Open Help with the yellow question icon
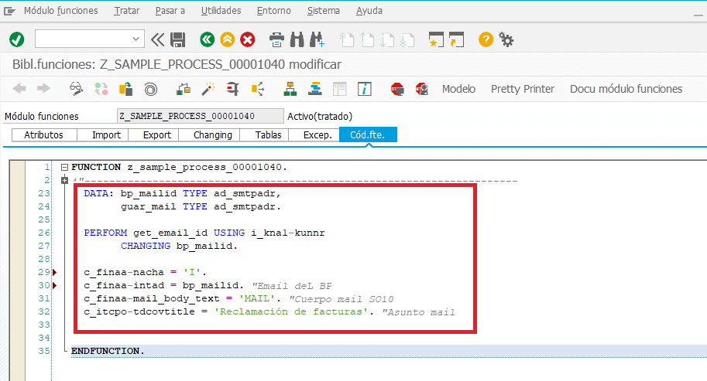The height and width of the screenshot is (381, 707). (486, 39)
